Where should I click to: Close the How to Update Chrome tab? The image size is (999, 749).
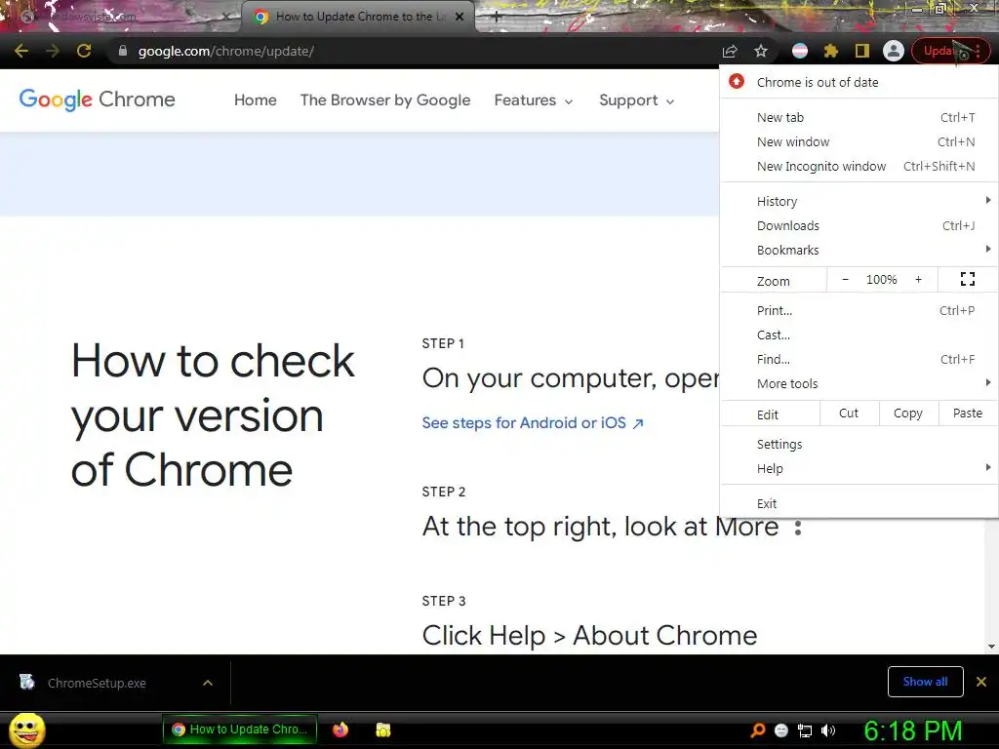(x=460, y=17)
